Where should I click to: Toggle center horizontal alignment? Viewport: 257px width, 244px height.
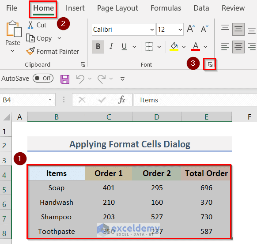point(238,47)
